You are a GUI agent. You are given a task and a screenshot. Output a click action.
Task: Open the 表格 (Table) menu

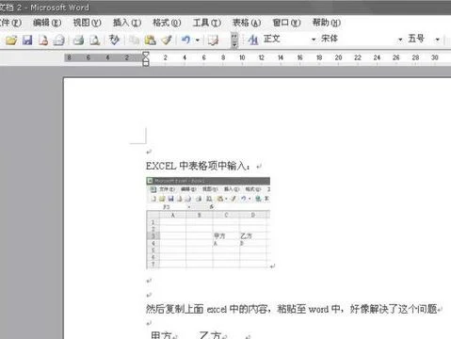[x=247, y=23]
